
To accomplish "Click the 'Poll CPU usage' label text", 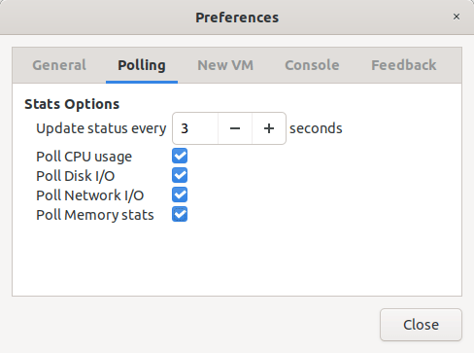I will [x=85, y=157].
